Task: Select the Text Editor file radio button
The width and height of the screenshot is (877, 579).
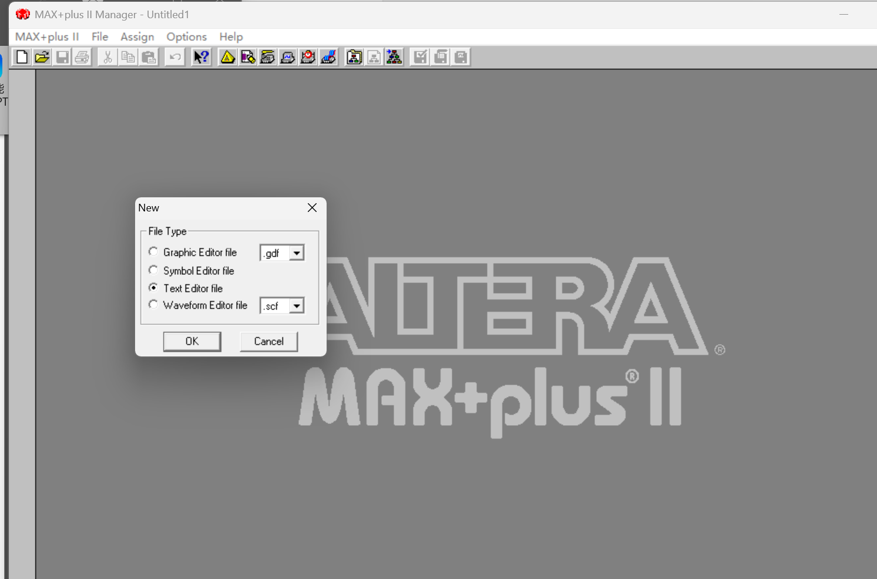Action: click(x=153, y=287)
